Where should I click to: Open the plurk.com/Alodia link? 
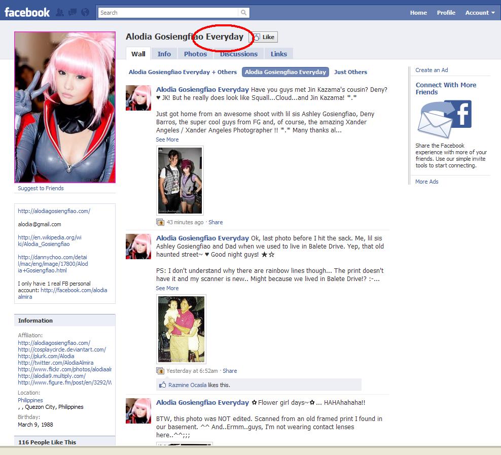(46, 356)
